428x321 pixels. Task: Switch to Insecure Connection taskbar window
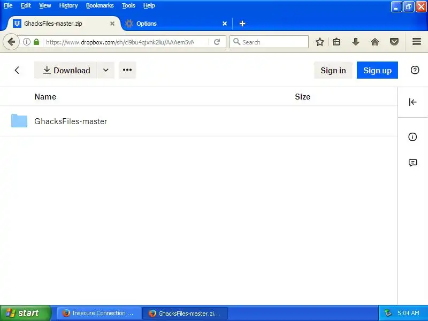tap(99, 313)
